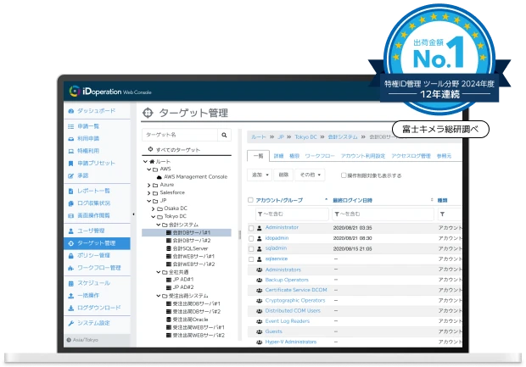Check the sqlservice row checkbox
Image resolution: width=526 pixels, height=367 pixels.
pos(251,259)
